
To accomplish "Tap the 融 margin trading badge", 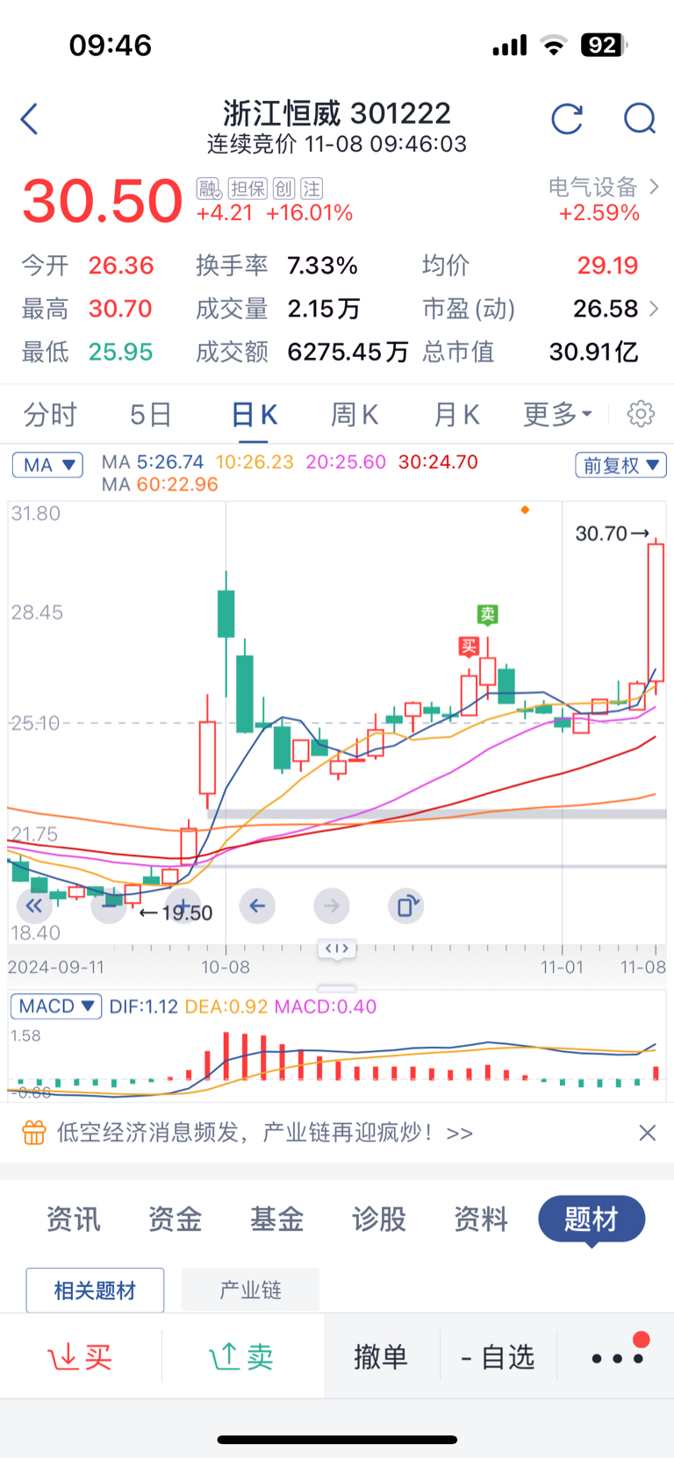I will click(209, 189).
